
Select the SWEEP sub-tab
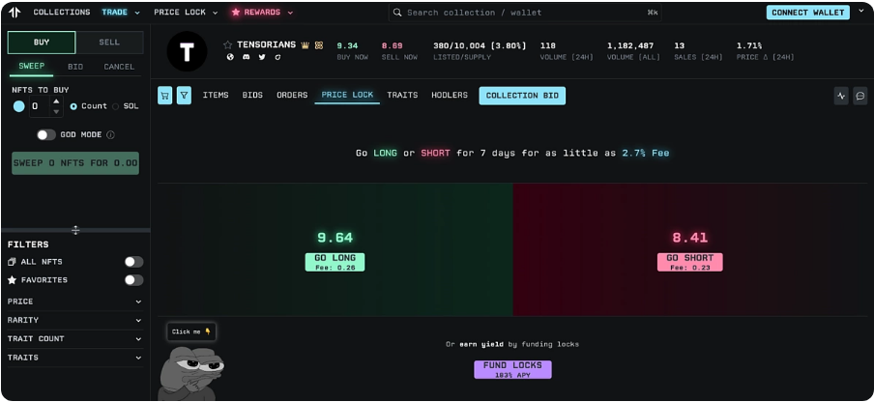point(32,67)
